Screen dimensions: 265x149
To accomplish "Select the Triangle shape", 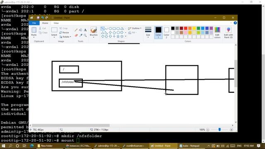I will (102, 32).
